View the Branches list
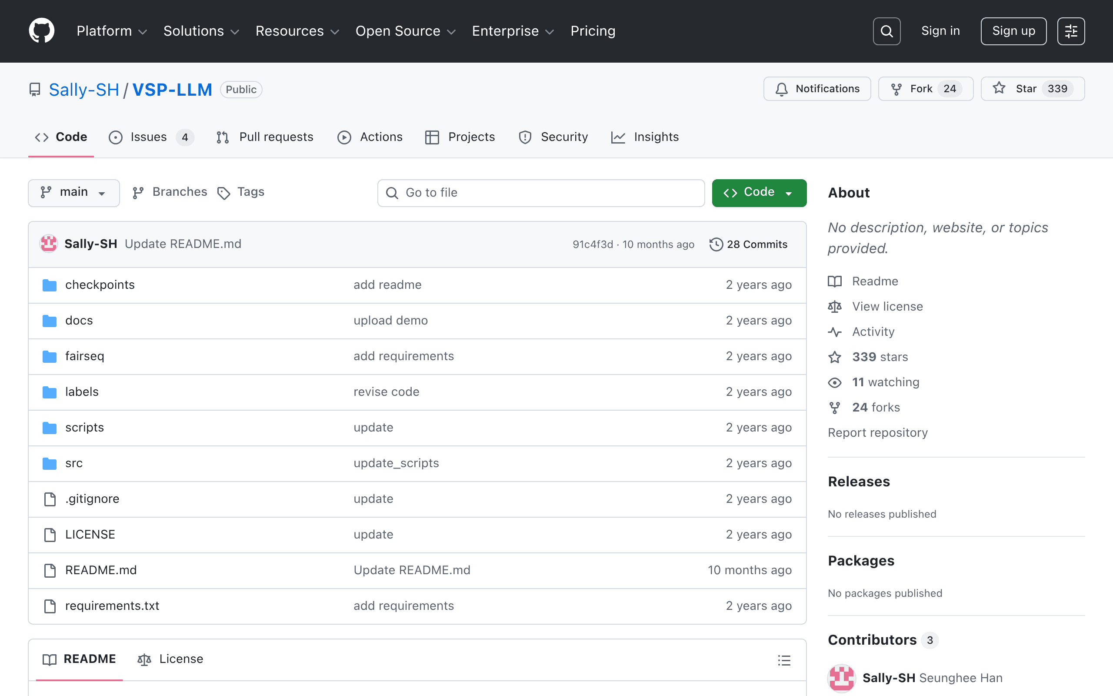Image resolution: width=1113 pixels, height=696 pixels. (170, 192)
